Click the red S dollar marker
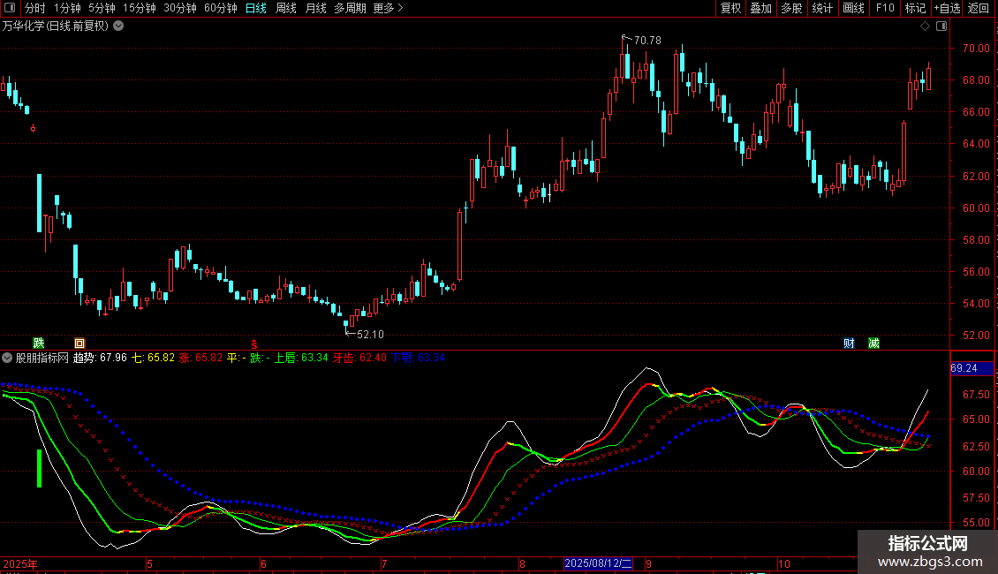The height and width of the screenshot is (574, 998). (254, 344)
